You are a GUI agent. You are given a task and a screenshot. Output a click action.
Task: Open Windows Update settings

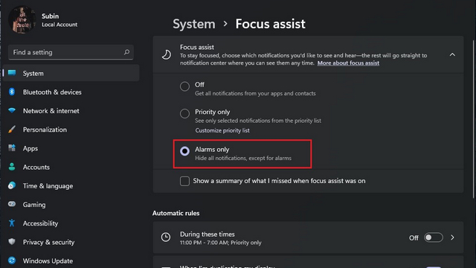point(71,261)
